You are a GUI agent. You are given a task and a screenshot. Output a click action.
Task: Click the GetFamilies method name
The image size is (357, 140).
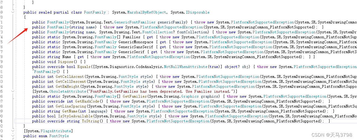135,96
